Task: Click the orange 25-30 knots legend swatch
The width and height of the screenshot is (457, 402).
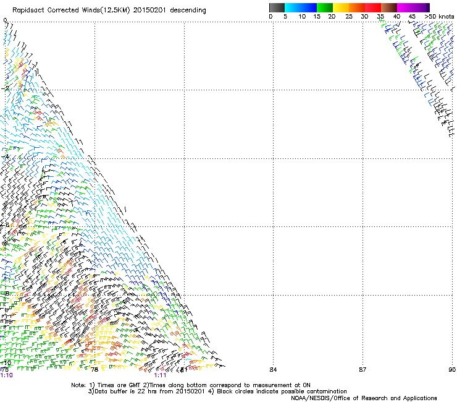Action: pos(357,7)
